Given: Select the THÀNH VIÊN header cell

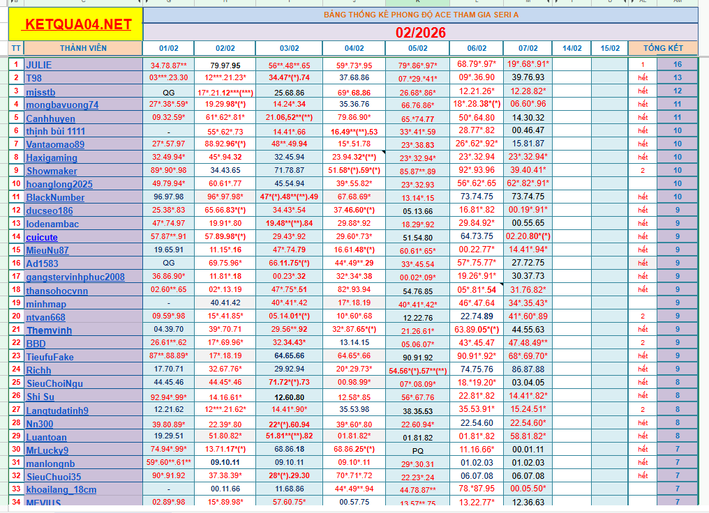Looking at the screenshot, I should (x=83, y=48).
